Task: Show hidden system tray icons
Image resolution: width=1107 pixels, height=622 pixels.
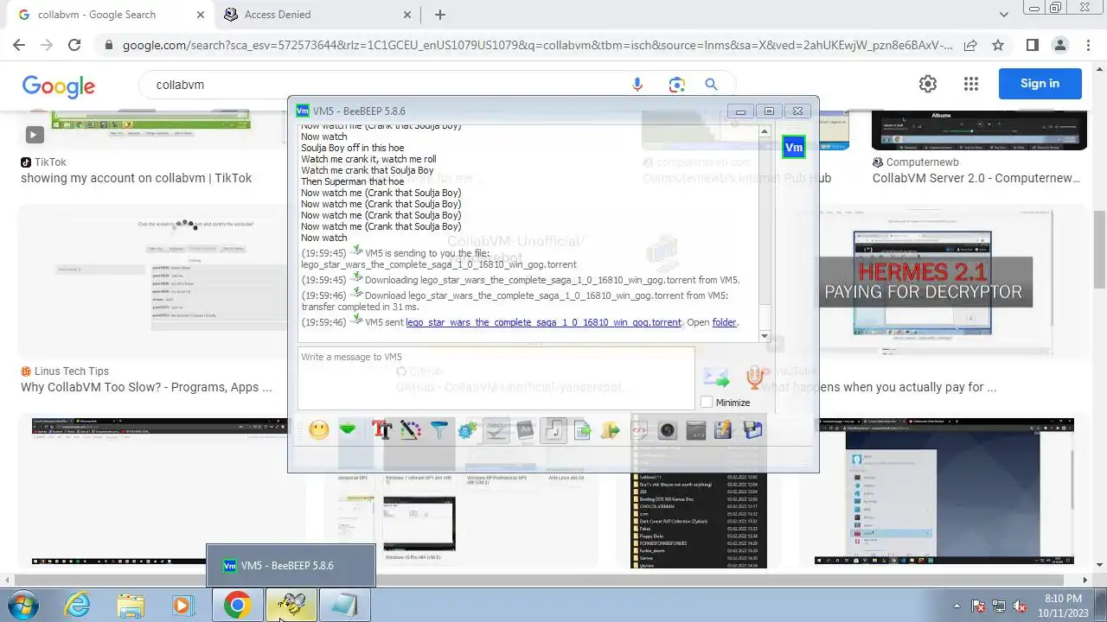Action: tap(957, 605)
